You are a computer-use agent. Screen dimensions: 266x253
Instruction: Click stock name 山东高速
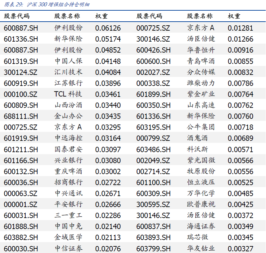[201, 105]
